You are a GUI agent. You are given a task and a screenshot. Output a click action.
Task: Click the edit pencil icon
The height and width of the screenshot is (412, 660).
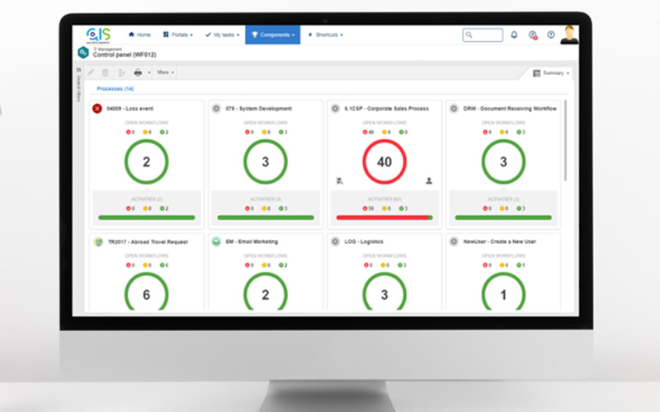[x=91, y=73]
